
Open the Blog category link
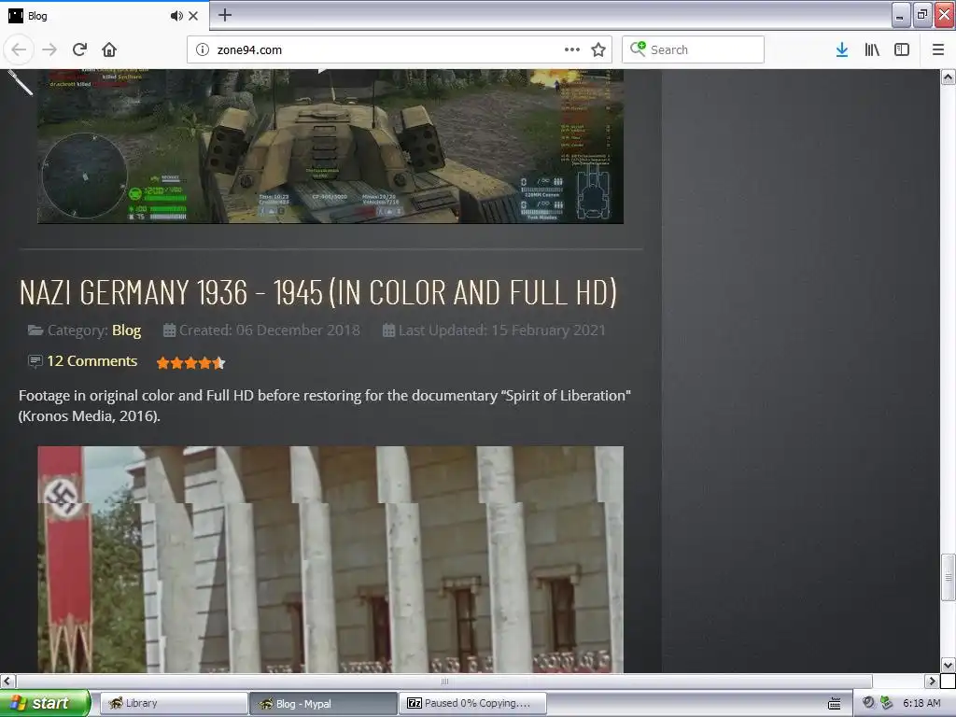click(x=126, y=330)
